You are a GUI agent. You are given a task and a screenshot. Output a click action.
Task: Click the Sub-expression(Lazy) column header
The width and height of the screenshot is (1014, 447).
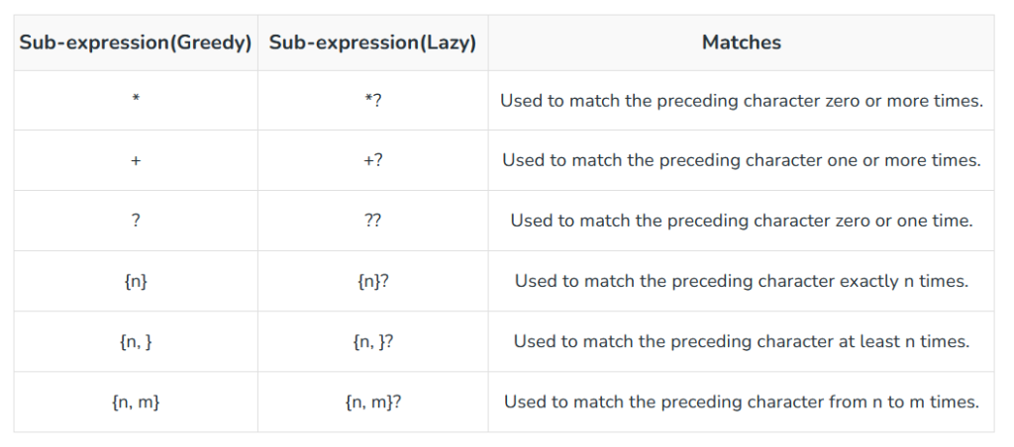pyautogui.click(x=372, y=43)
